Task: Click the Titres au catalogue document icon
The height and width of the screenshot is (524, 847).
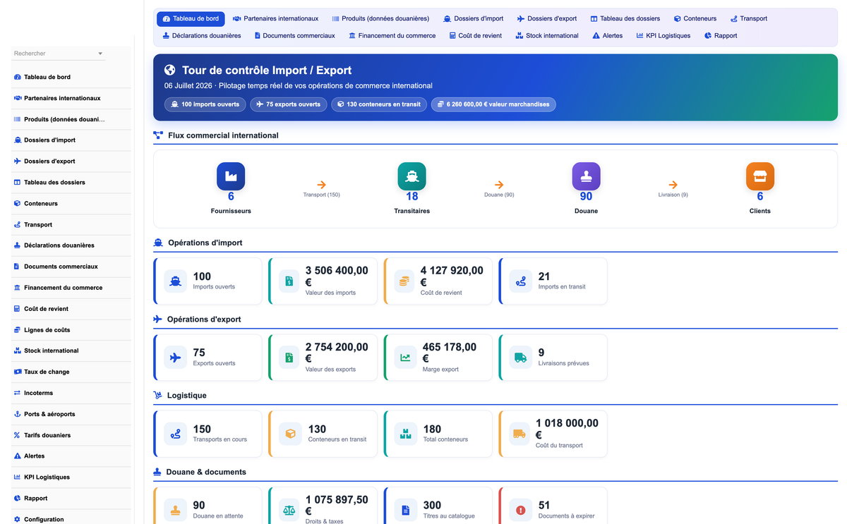Action: click(x=404, y=510)
